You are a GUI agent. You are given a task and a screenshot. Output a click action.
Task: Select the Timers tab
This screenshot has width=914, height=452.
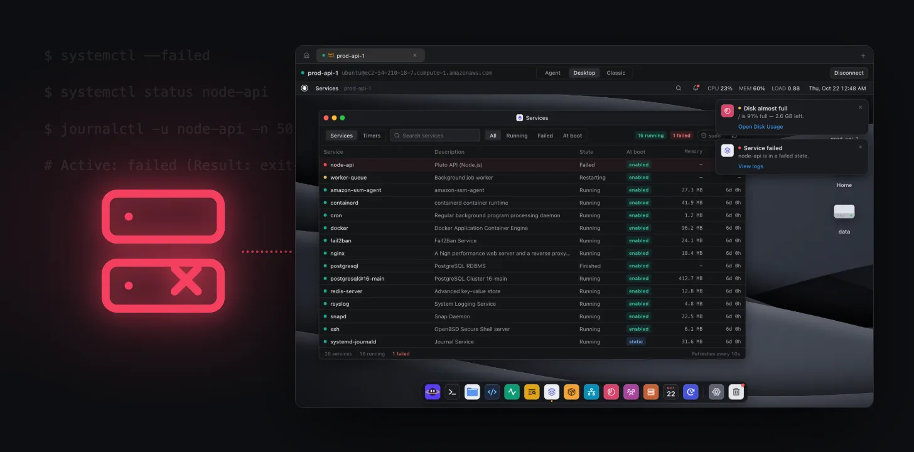click(372, 136)
